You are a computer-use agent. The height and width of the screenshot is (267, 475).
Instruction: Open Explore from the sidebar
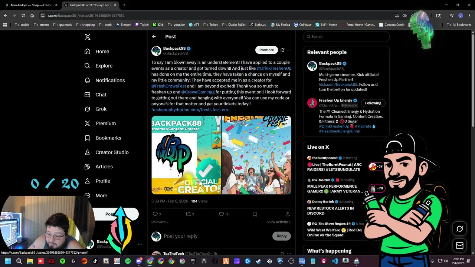pyautogui.click(x=98, y=66)
